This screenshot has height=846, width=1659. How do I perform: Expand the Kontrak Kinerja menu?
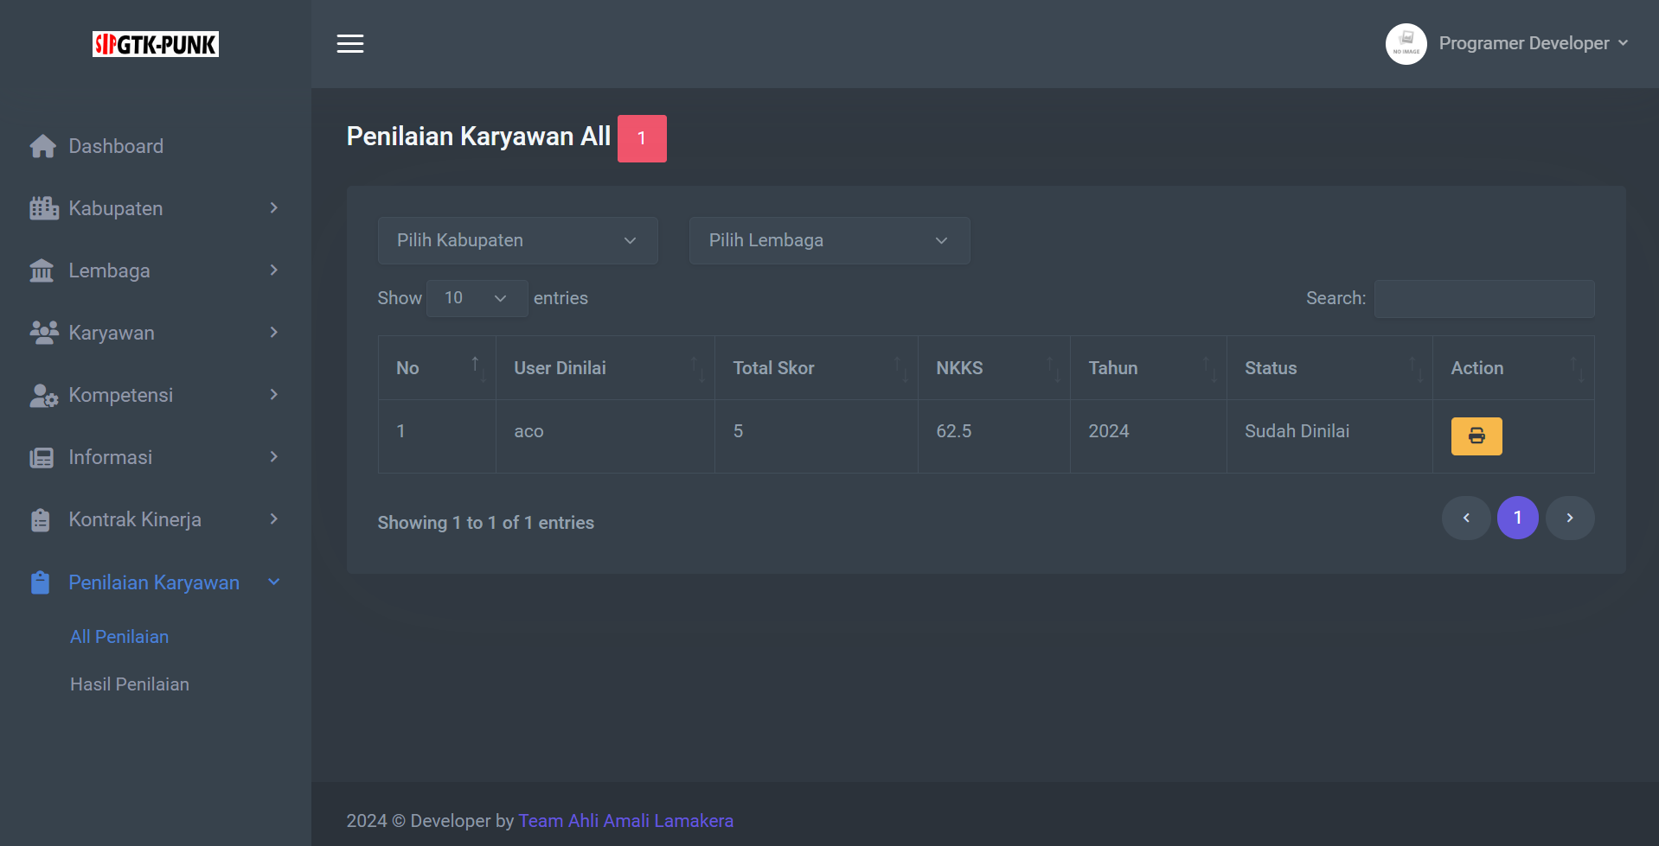click(x=154, y=519)
